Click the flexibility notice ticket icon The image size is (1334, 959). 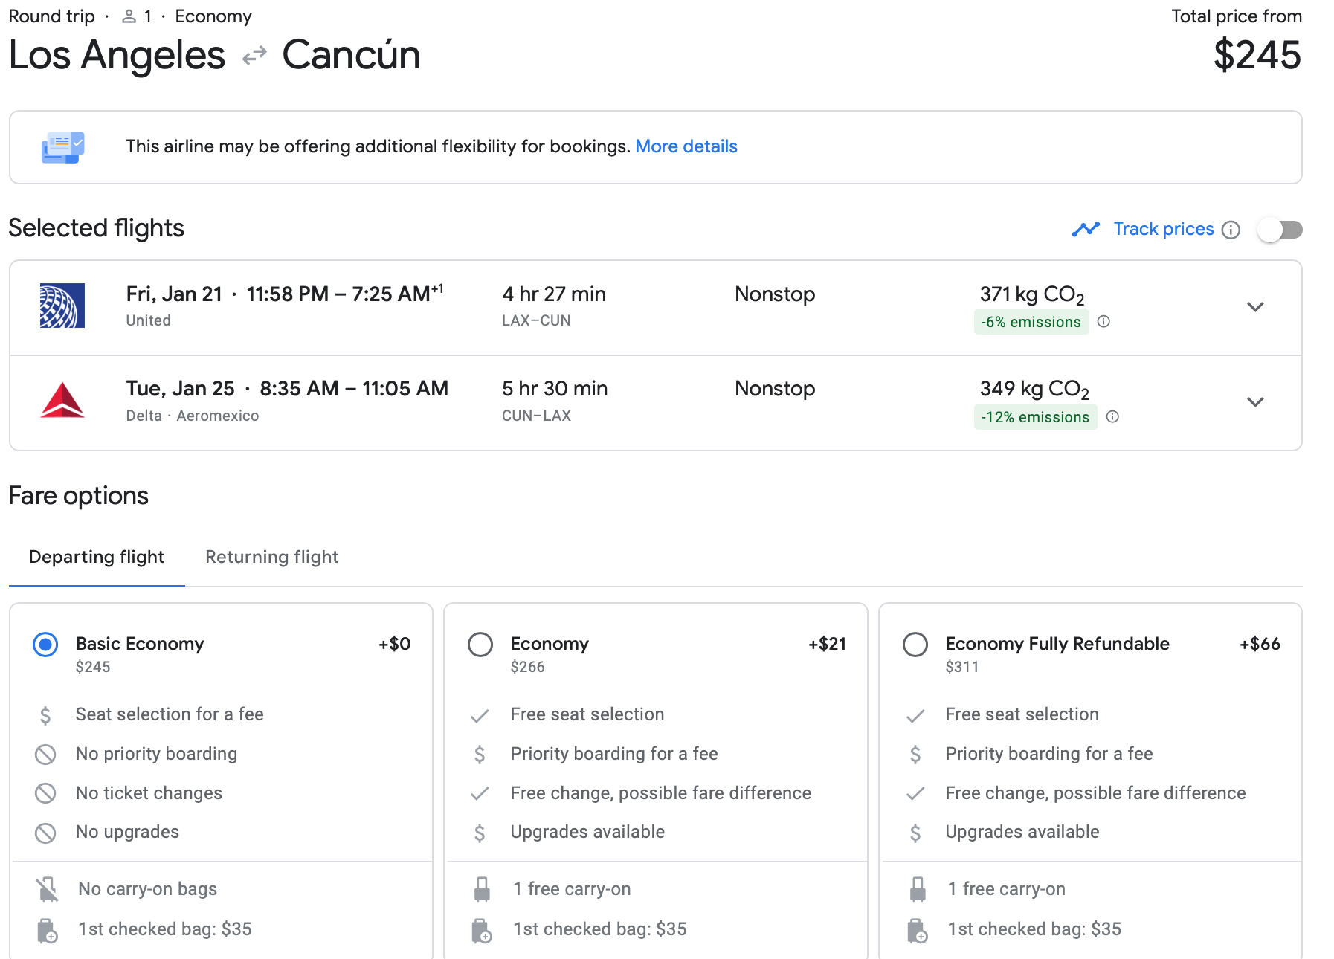(x=62, y=147)
